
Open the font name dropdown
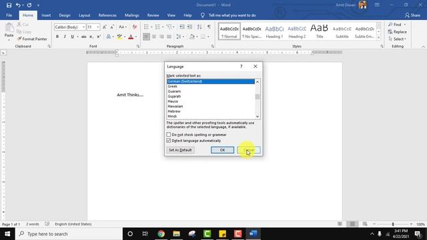83,27
